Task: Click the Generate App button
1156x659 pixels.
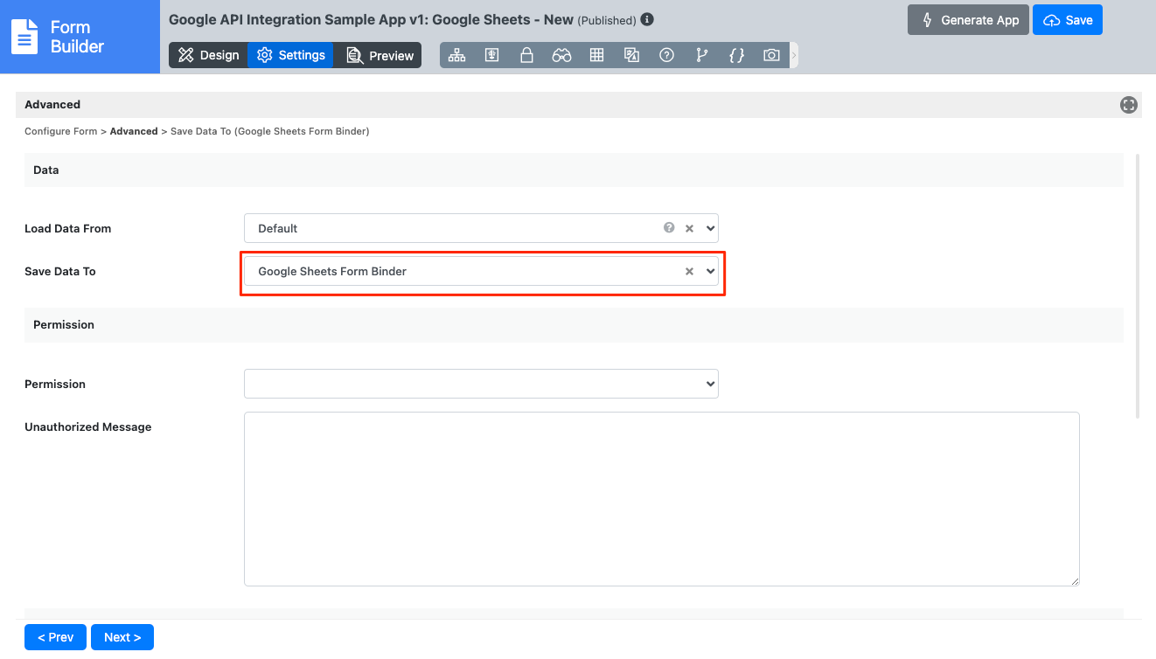Action: point(969,20)
